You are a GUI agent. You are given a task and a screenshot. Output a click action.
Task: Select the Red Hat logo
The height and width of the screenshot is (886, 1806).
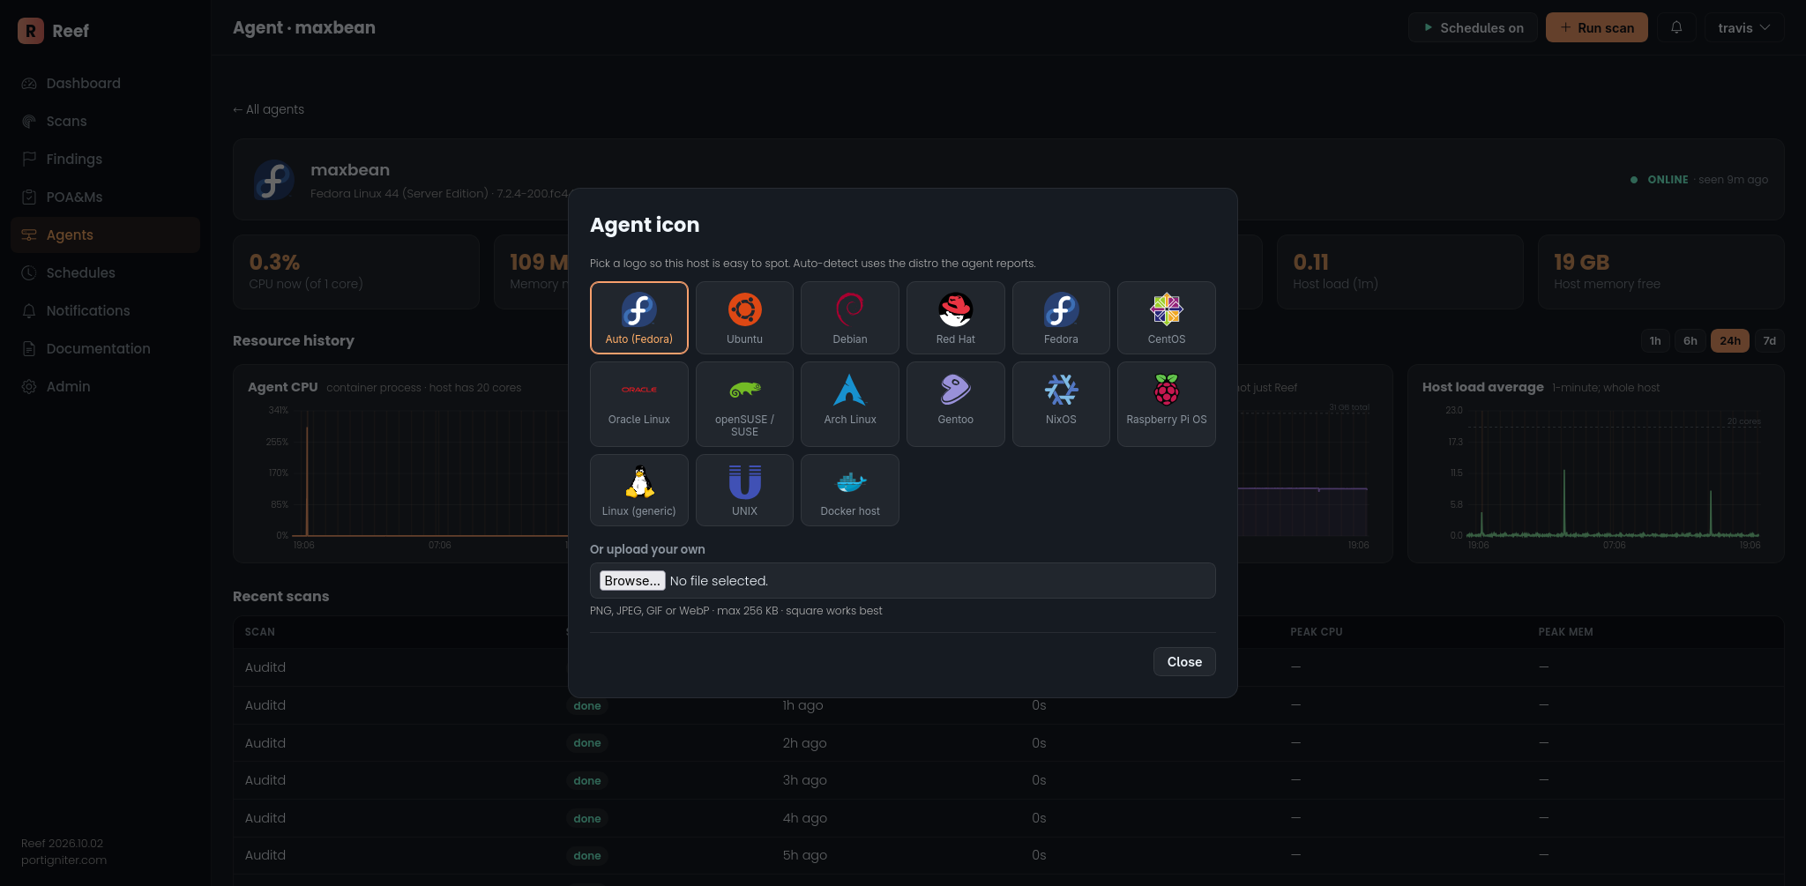coord(955,317)
